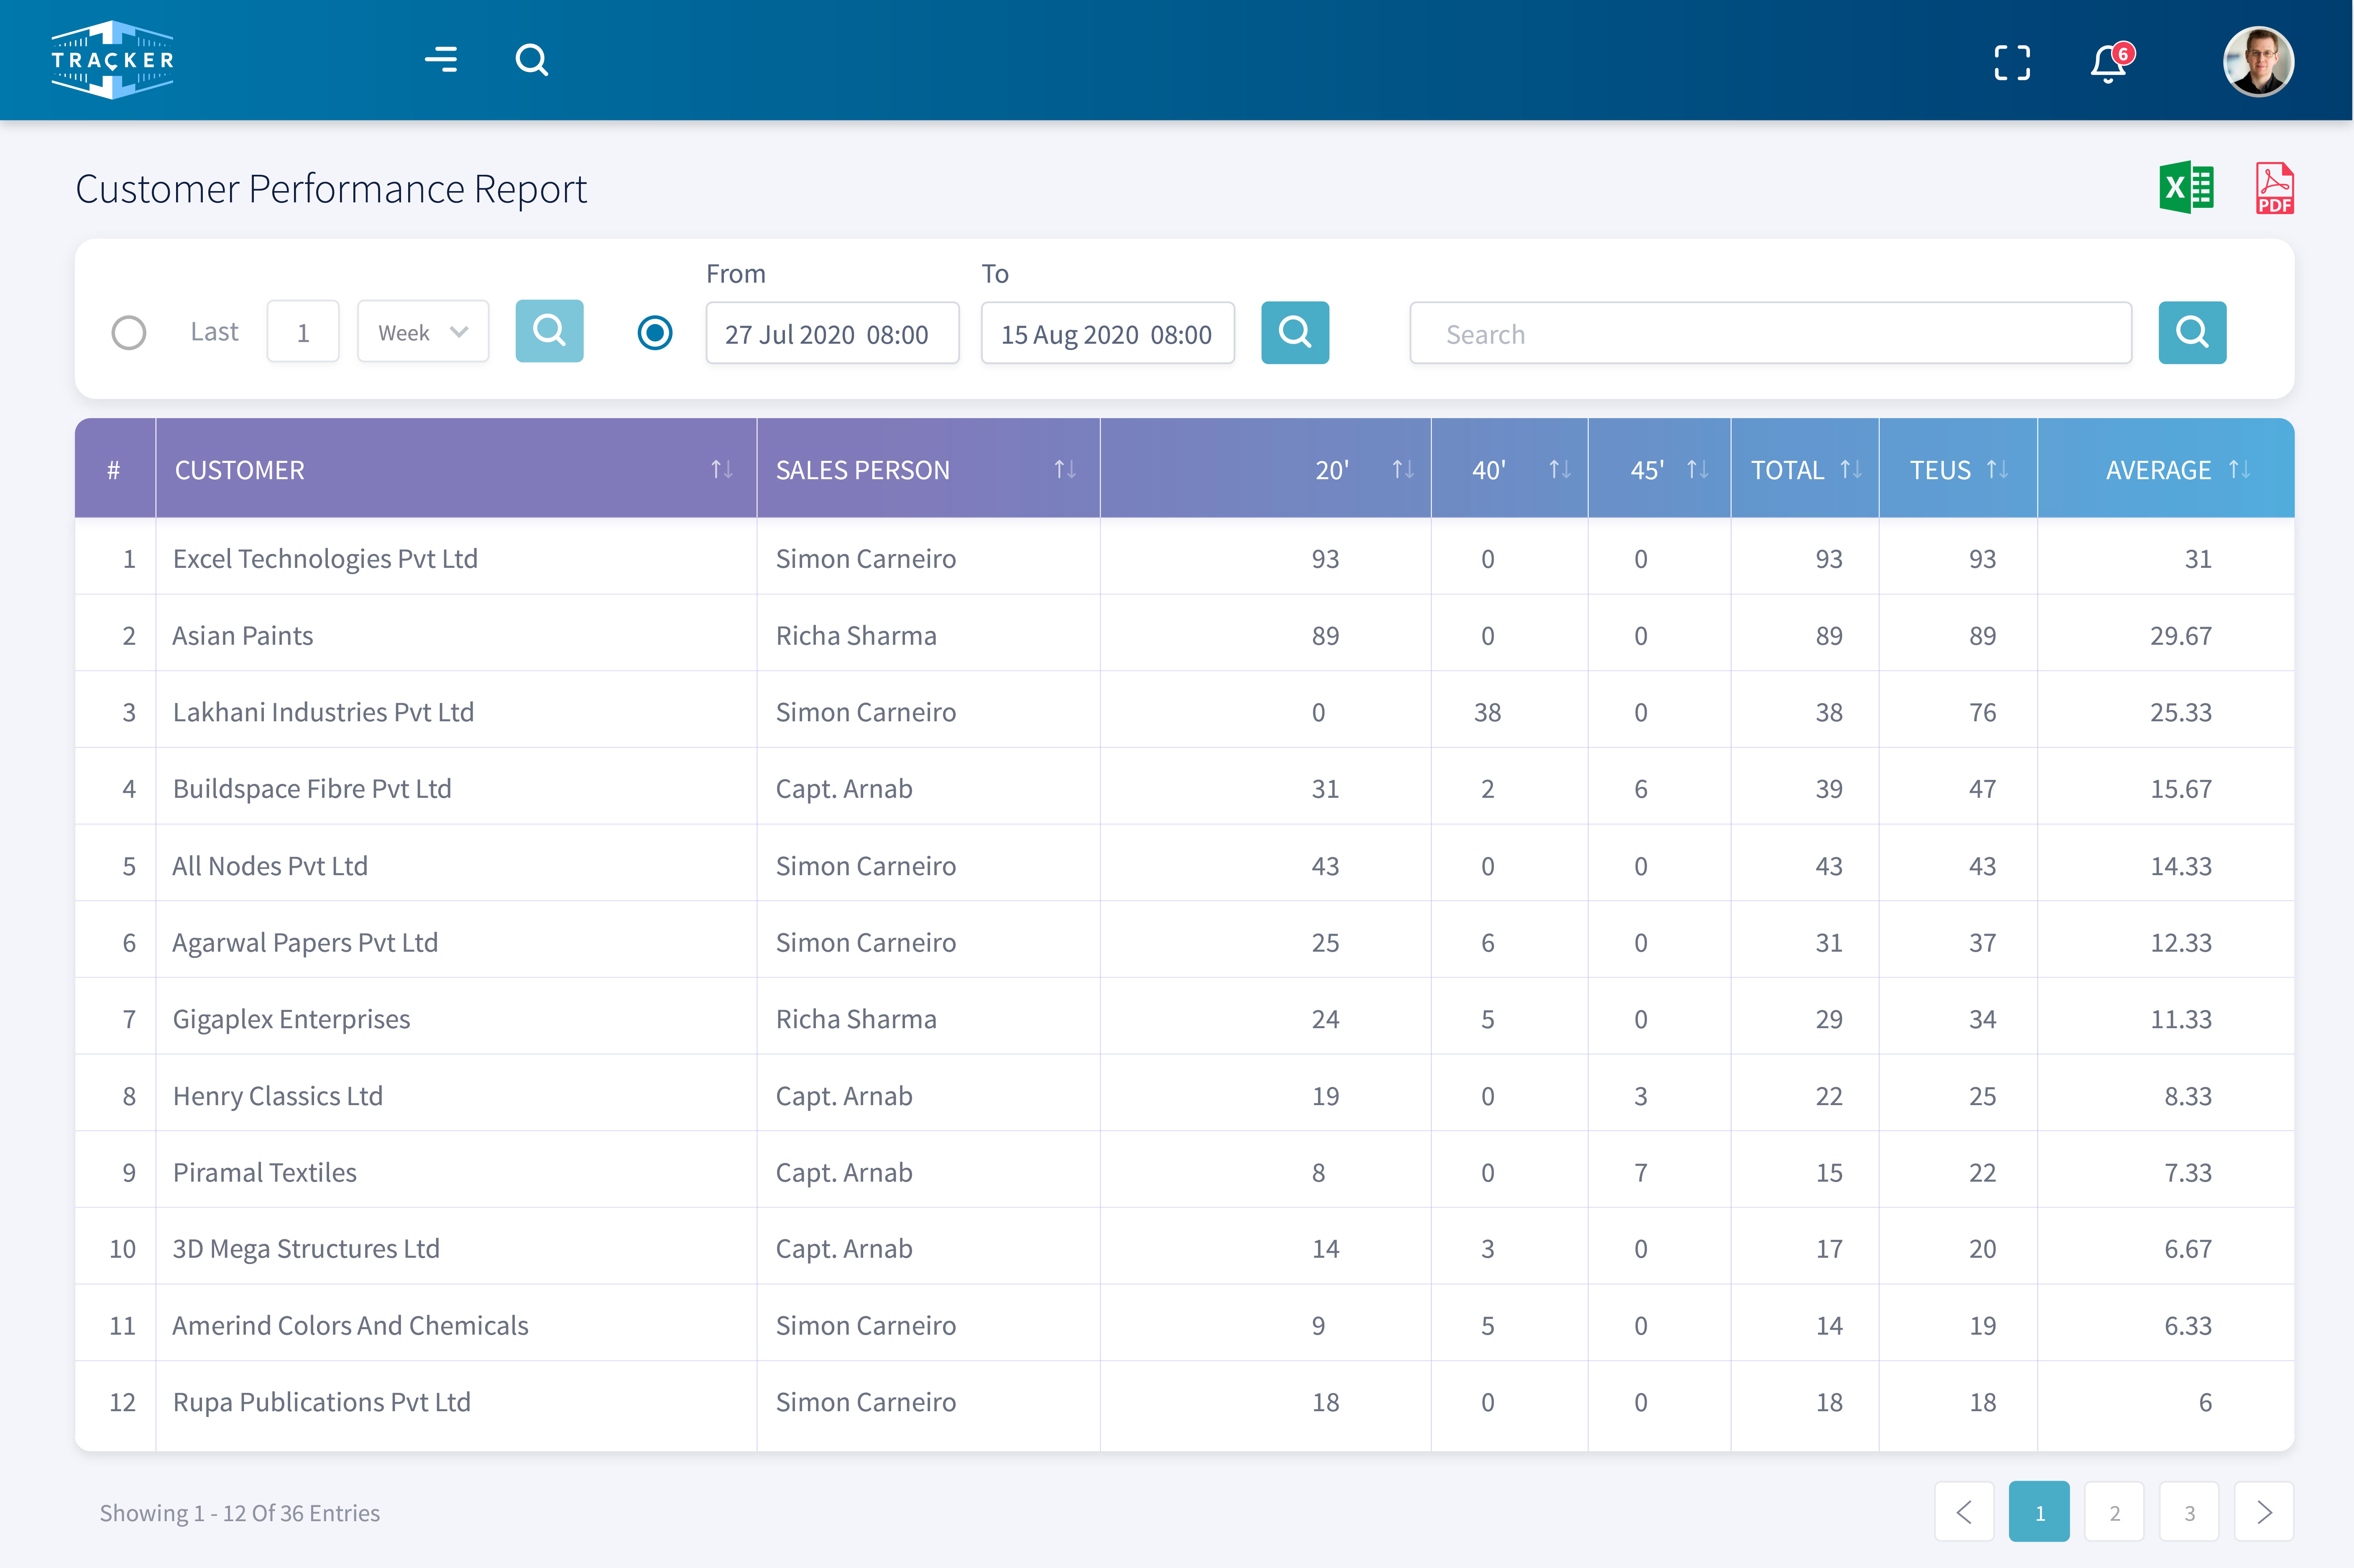Click All Nodes Pvt Ltd

click(270, 866)
